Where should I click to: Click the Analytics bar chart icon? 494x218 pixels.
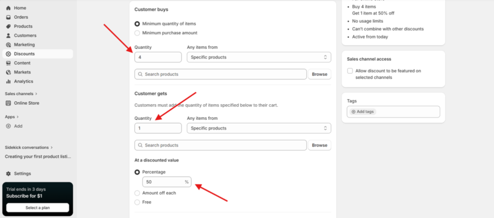pos(8,81)
